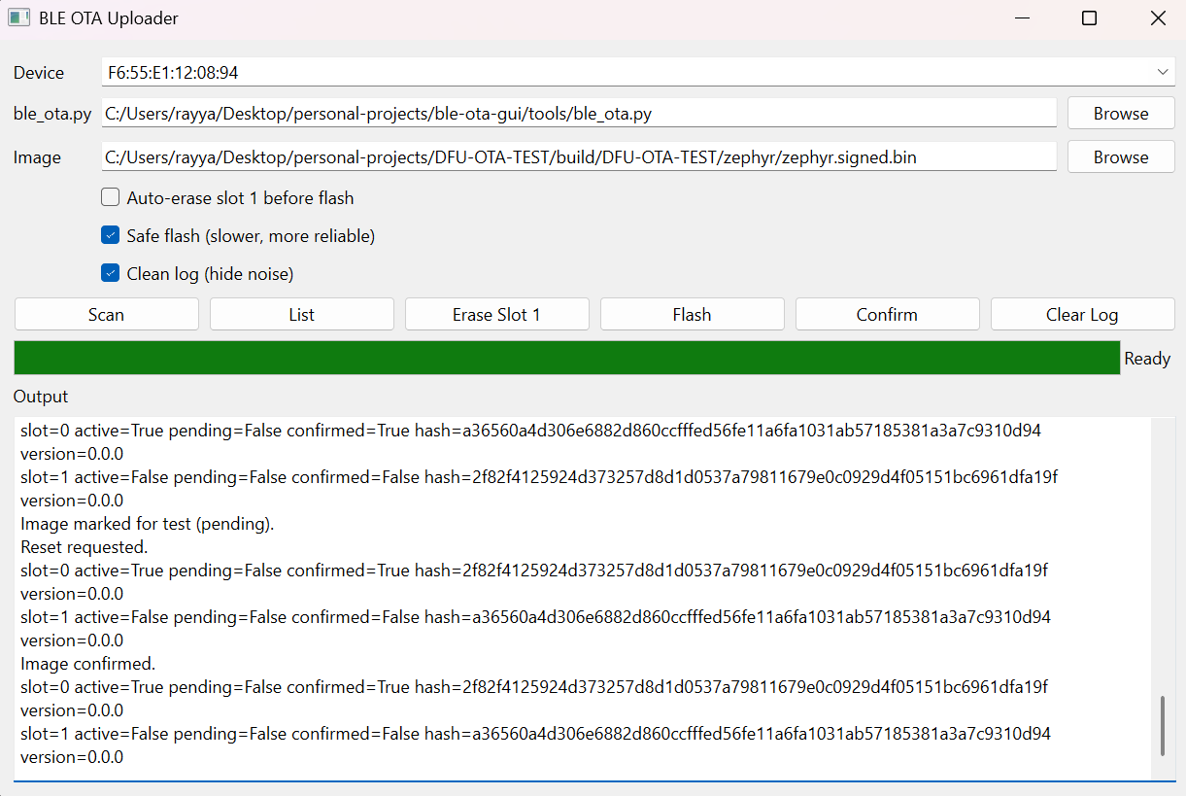Click the BLE OTA Uploader title bar icon
This screenshot has height=796, width=1186.
pyautogui.click(x=18, y=17)
